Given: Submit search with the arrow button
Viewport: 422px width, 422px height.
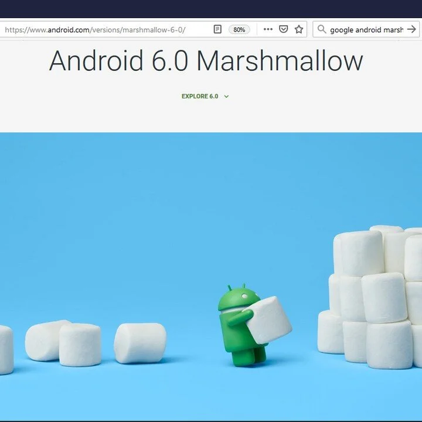Looking at the screenshot, I should click(x=411, y=29).
